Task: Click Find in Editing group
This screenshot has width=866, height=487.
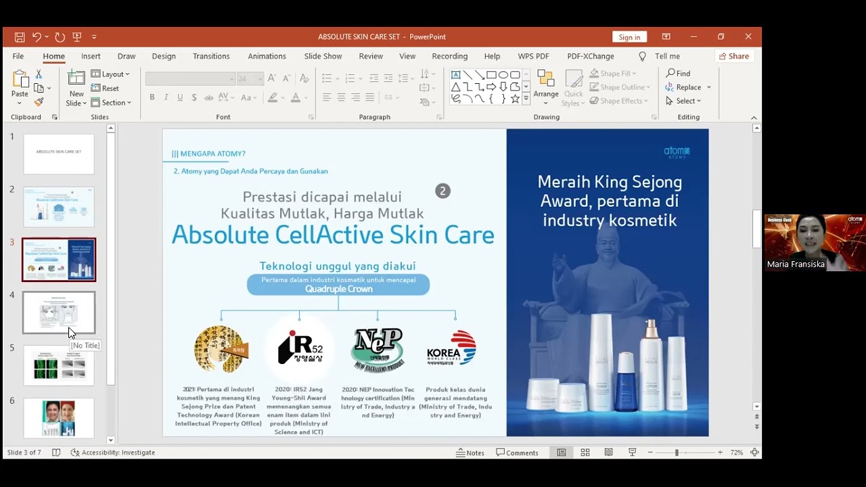Action: 679,74
